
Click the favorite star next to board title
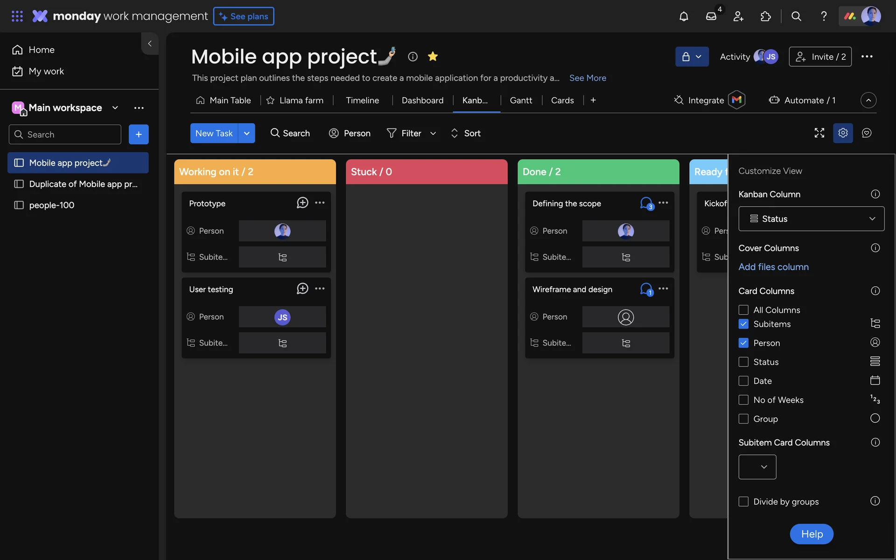pos(433,56)
